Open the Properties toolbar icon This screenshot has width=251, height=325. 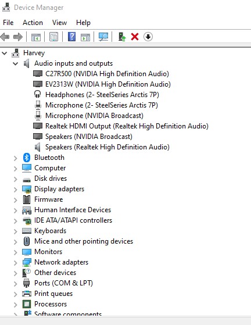tap(53, 37)
